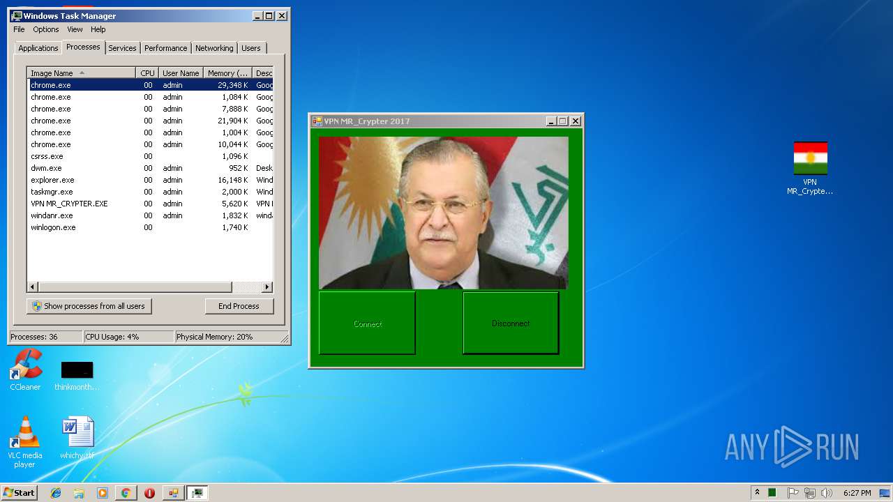Open the Start menu
Image resolution: width=893 pixels, height=502 pixels.
click(x=19, y=493)
